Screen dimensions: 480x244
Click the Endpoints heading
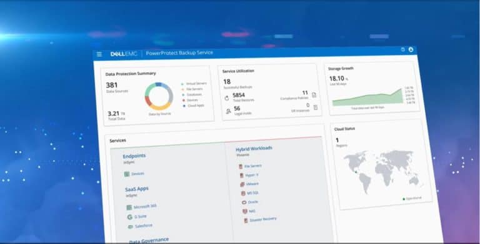[x=134, y=156]
